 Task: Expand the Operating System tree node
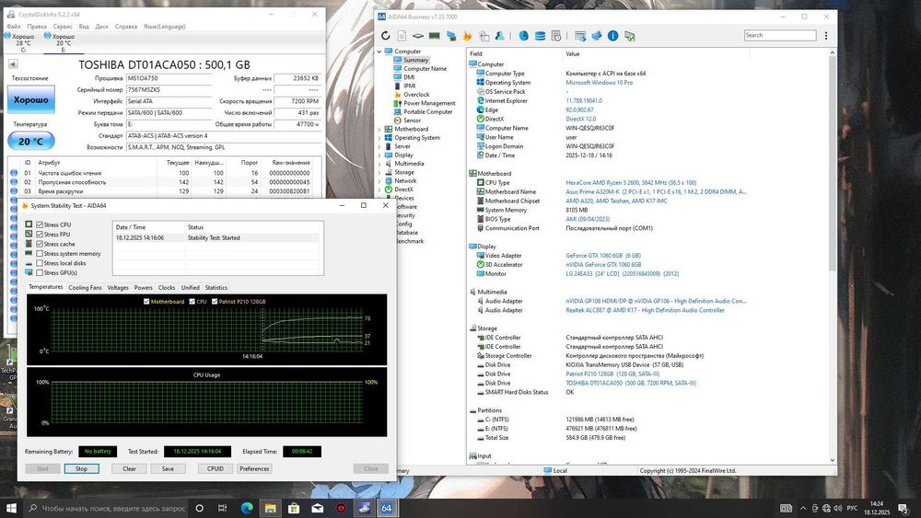point(379,138)
